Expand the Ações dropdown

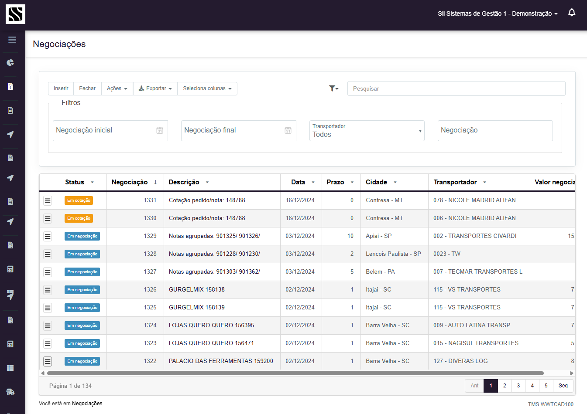tap(117, 88)
